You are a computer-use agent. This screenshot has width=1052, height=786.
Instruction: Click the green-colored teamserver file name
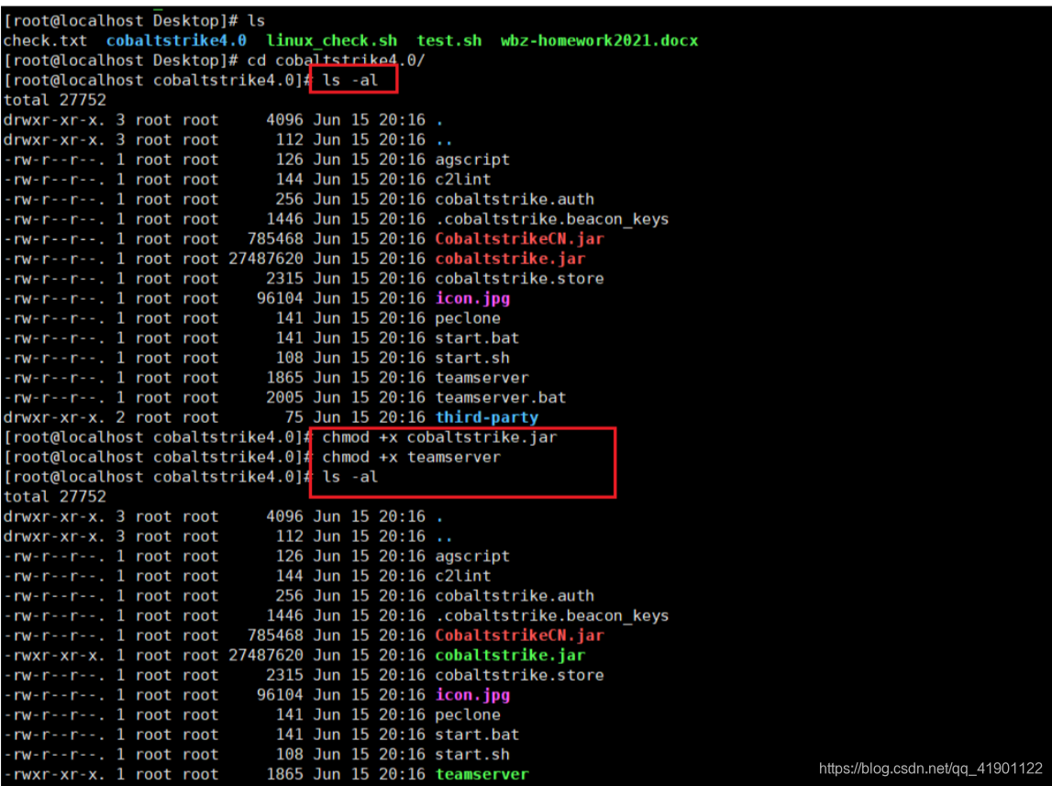(482, 775)
